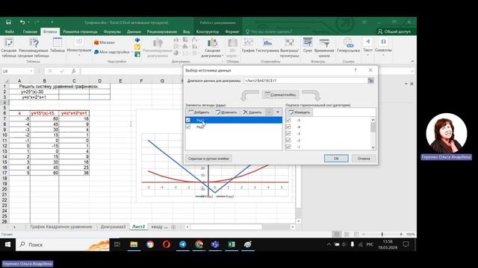Uncheck category -1 checkbox

[288, 147]
